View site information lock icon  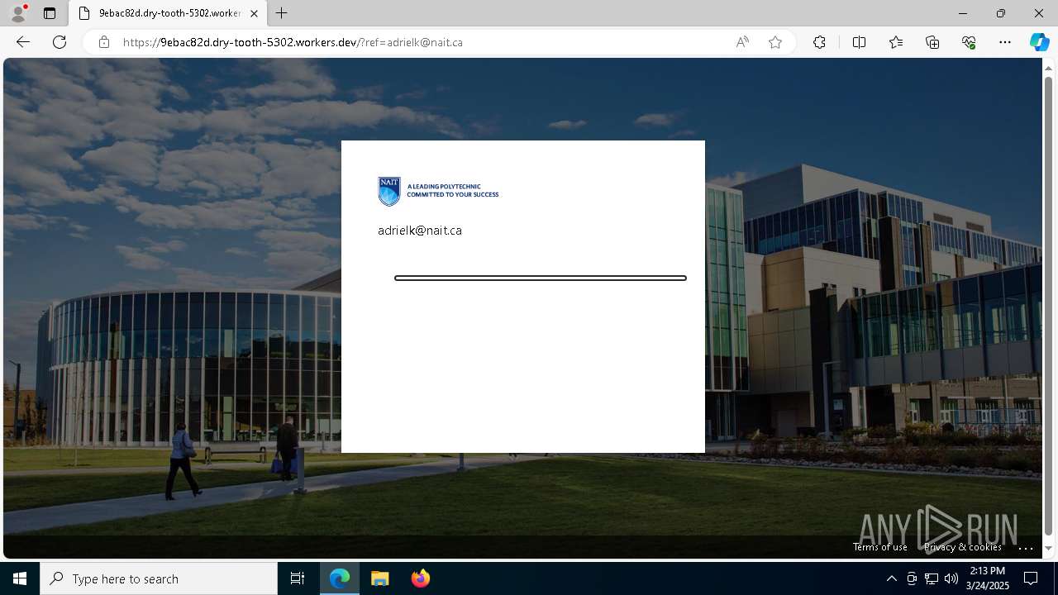click(104, 42)
